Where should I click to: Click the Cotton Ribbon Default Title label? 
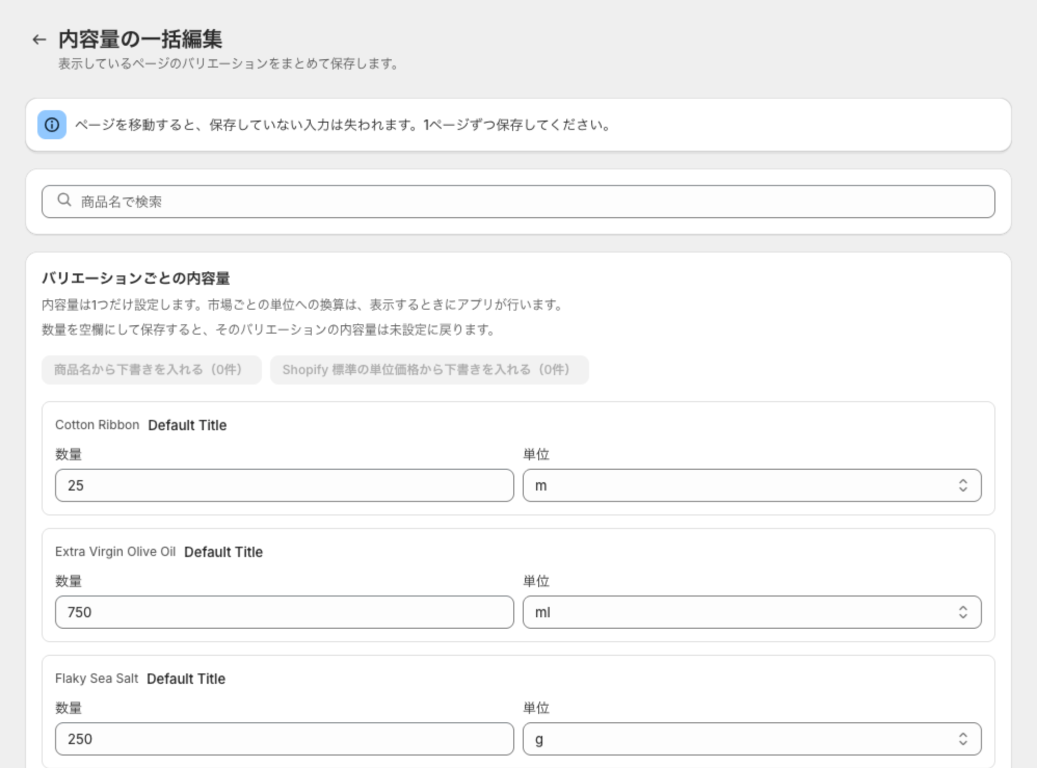click(187, 425)
